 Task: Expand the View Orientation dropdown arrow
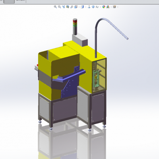coord(79,7)
